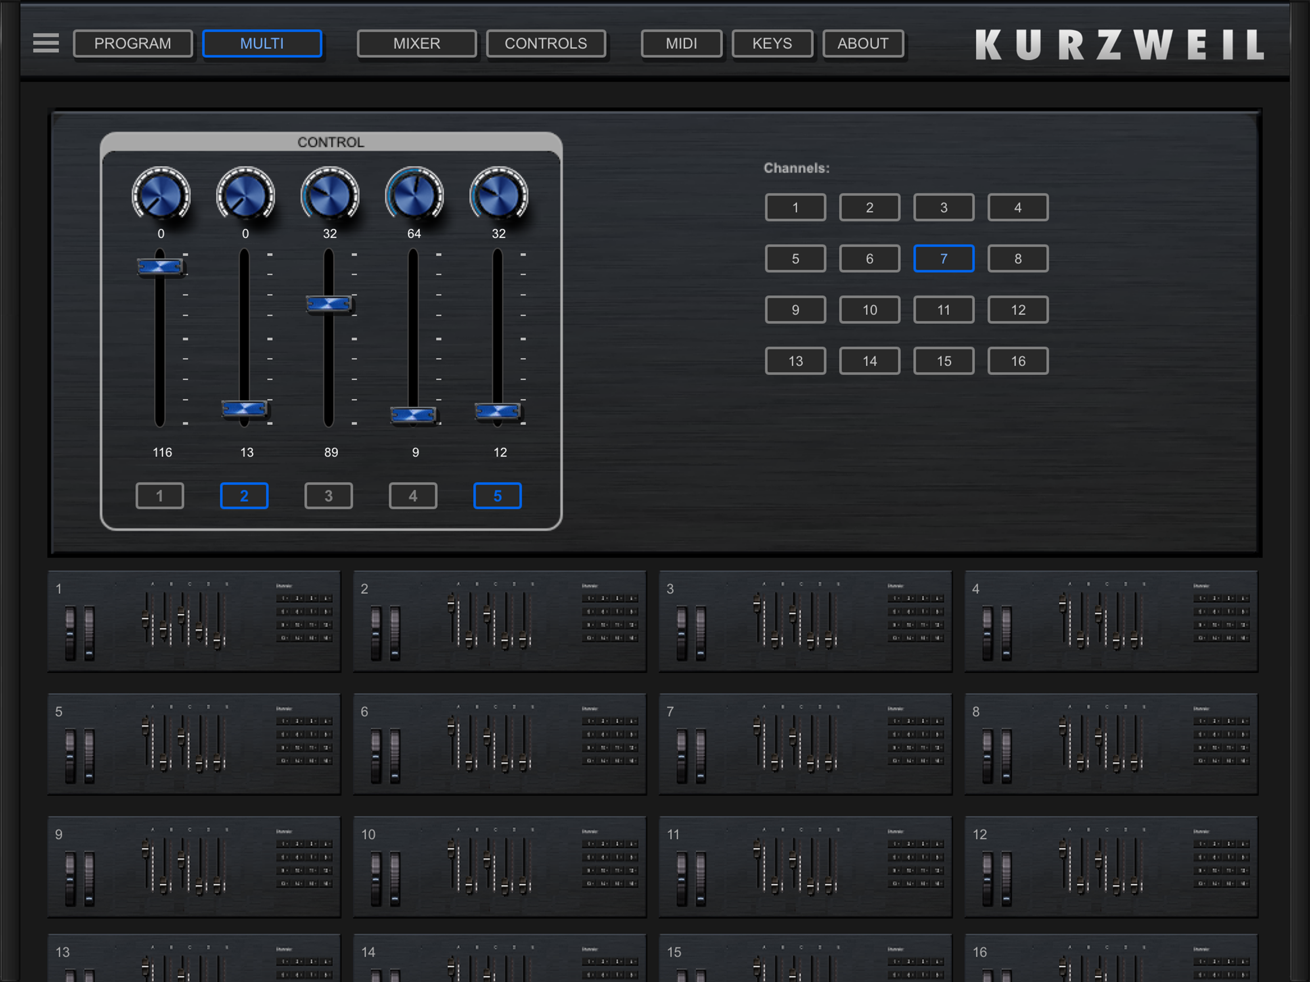
Task: Toggle off control switch button 2
Action: click(x=244, y=496)
